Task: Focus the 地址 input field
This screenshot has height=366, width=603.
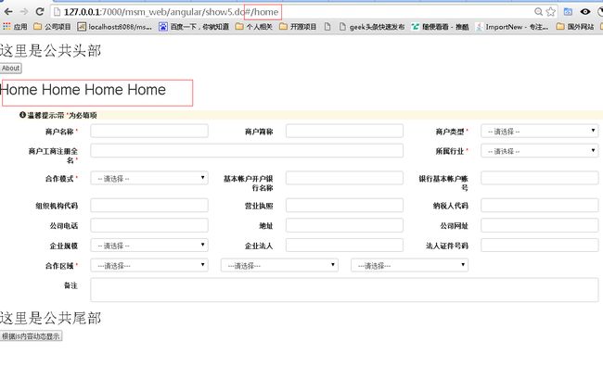Action: (344, 225)
